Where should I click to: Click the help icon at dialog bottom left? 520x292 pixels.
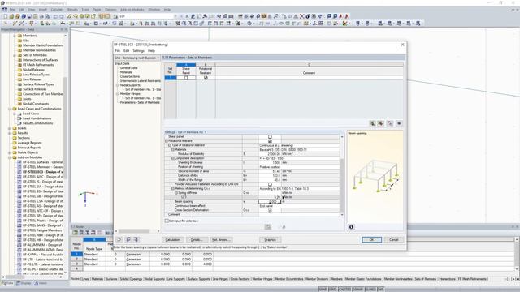coord(119,239)
